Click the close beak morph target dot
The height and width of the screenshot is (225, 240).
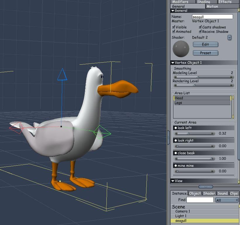176,153
